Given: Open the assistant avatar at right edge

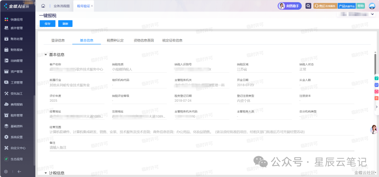Looking at the screenshot, I should [x=374, y=129].
